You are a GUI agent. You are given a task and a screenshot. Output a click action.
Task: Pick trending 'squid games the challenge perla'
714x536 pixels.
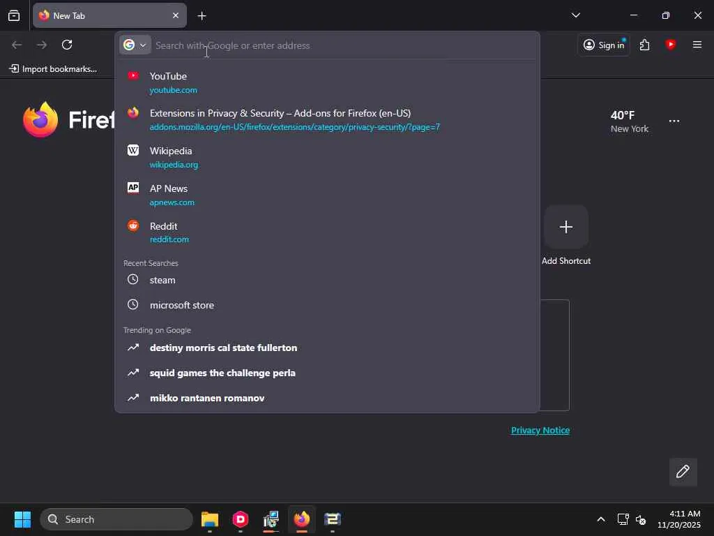[328, 373]
